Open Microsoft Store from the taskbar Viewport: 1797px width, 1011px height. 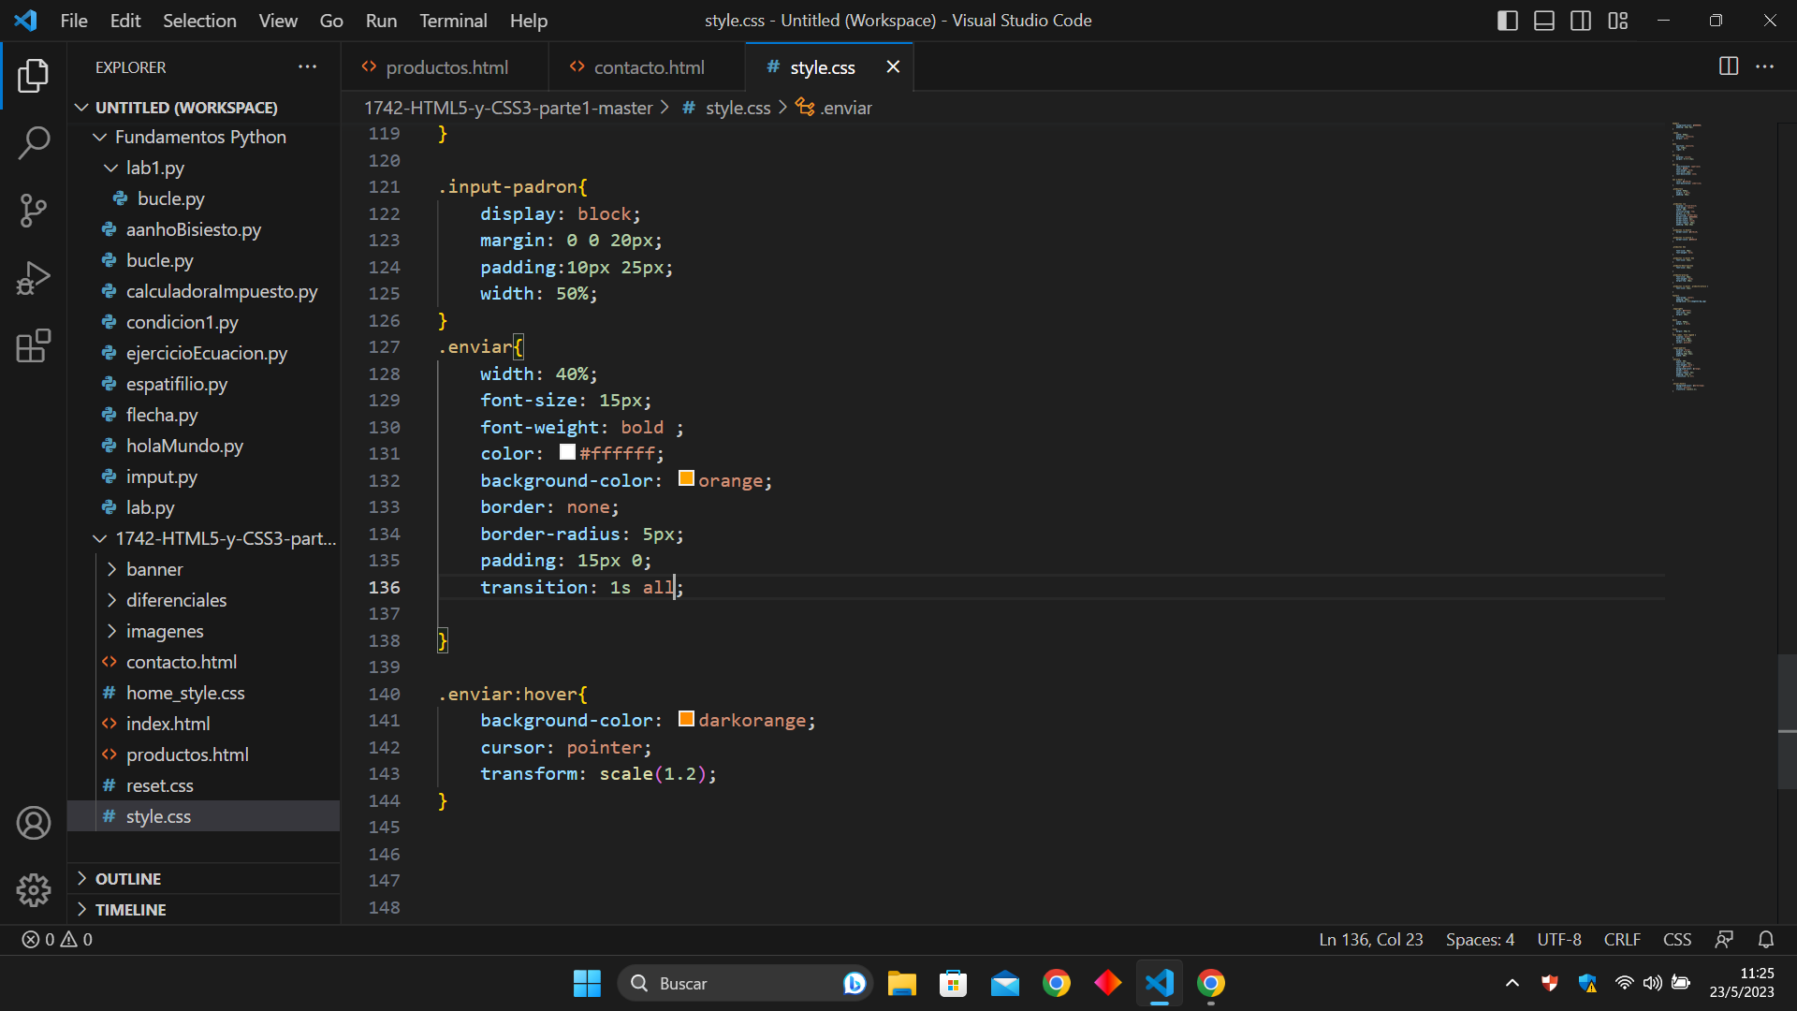954,983
